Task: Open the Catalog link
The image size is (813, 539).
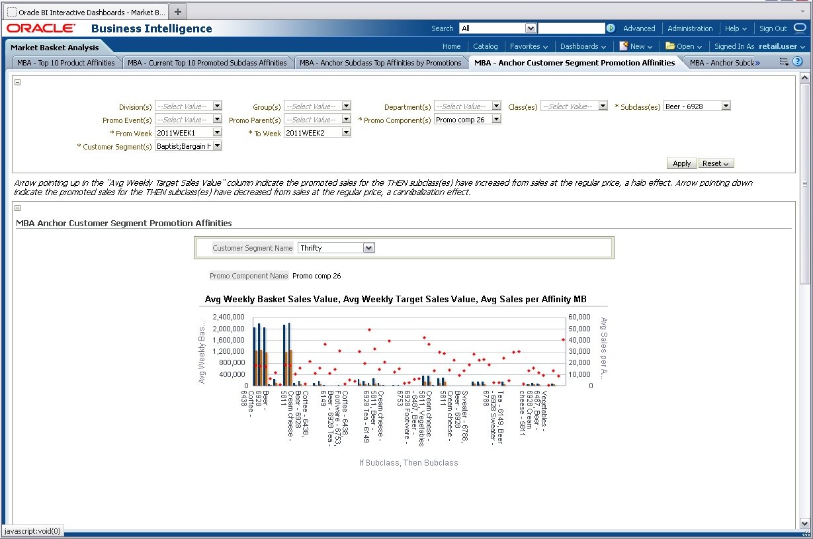Action: [x=485, y=46]
